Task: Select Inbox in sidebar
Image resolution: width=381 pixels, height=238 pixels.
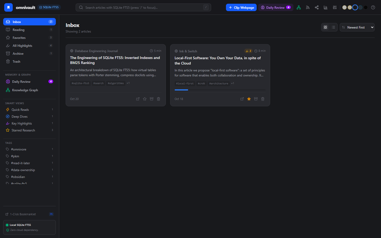Action: (29, 22)
